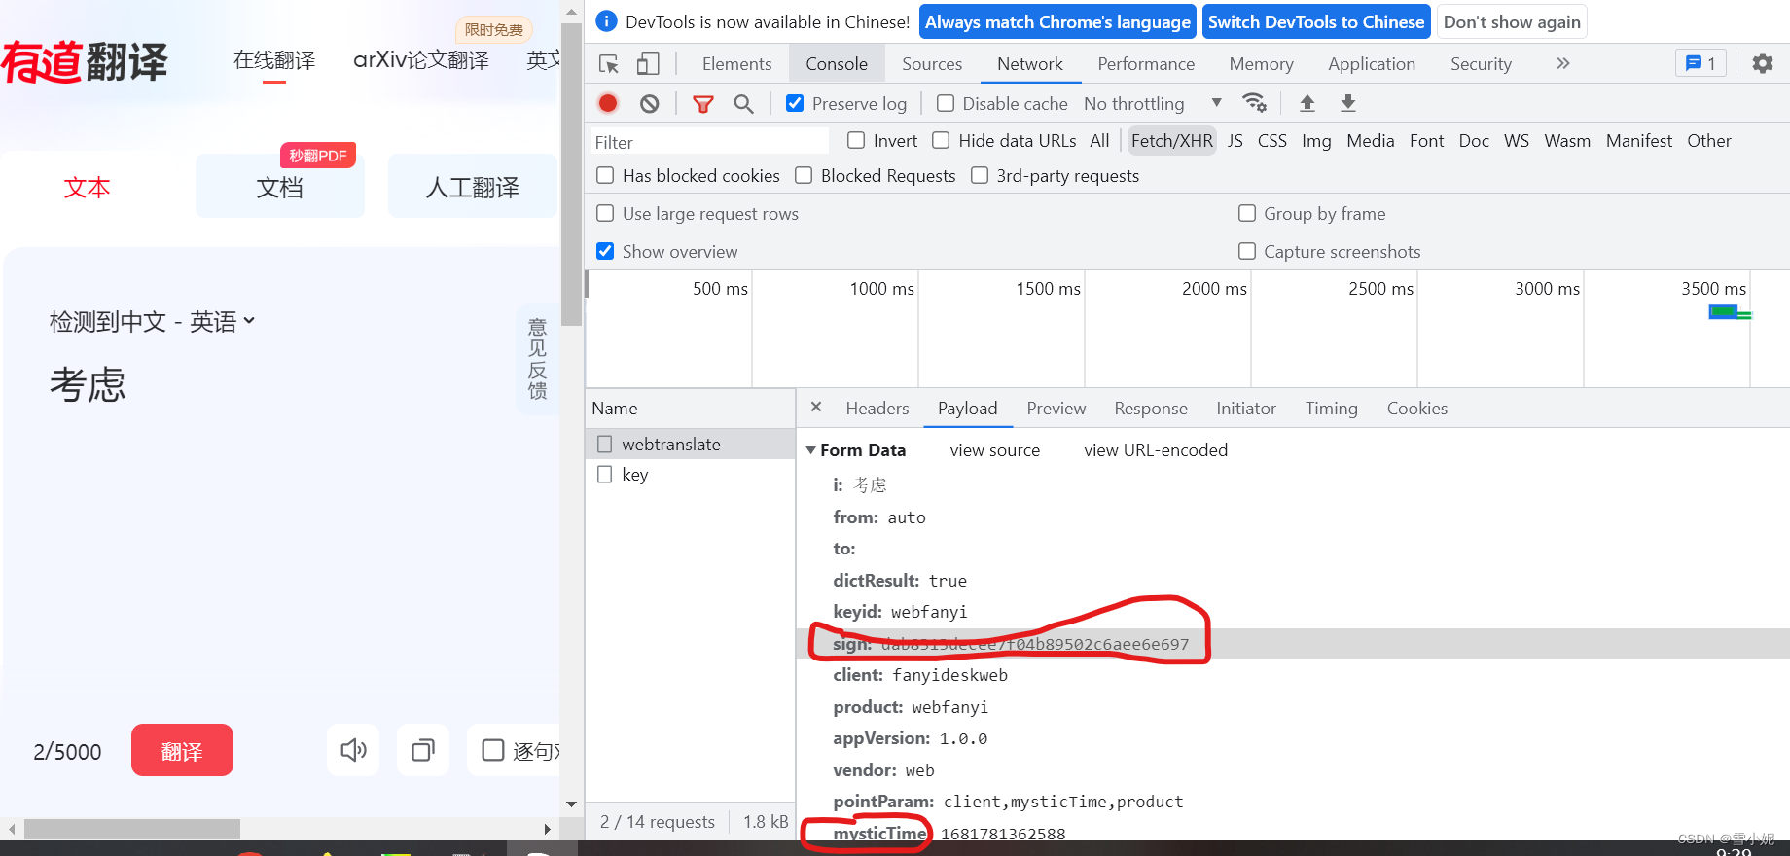Click the Youdao Translate logo
This screenshot has height=856, width=1790.
85,62
